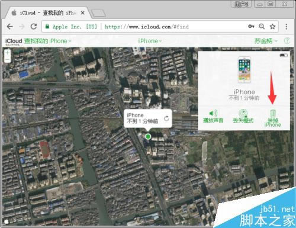Click the 播放声音 play sound button
This screenshot has width=296, height=228.
pos(213,116)
